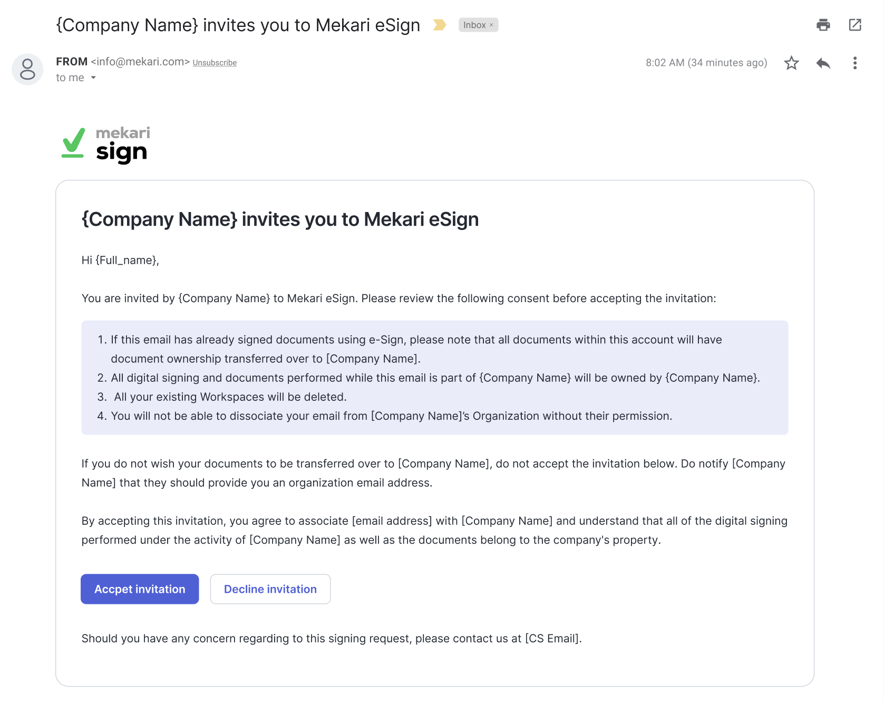This screenshot has width=884, height=702.
Task: Click the Unsubscribe link
Action: [x=215, y=63]
